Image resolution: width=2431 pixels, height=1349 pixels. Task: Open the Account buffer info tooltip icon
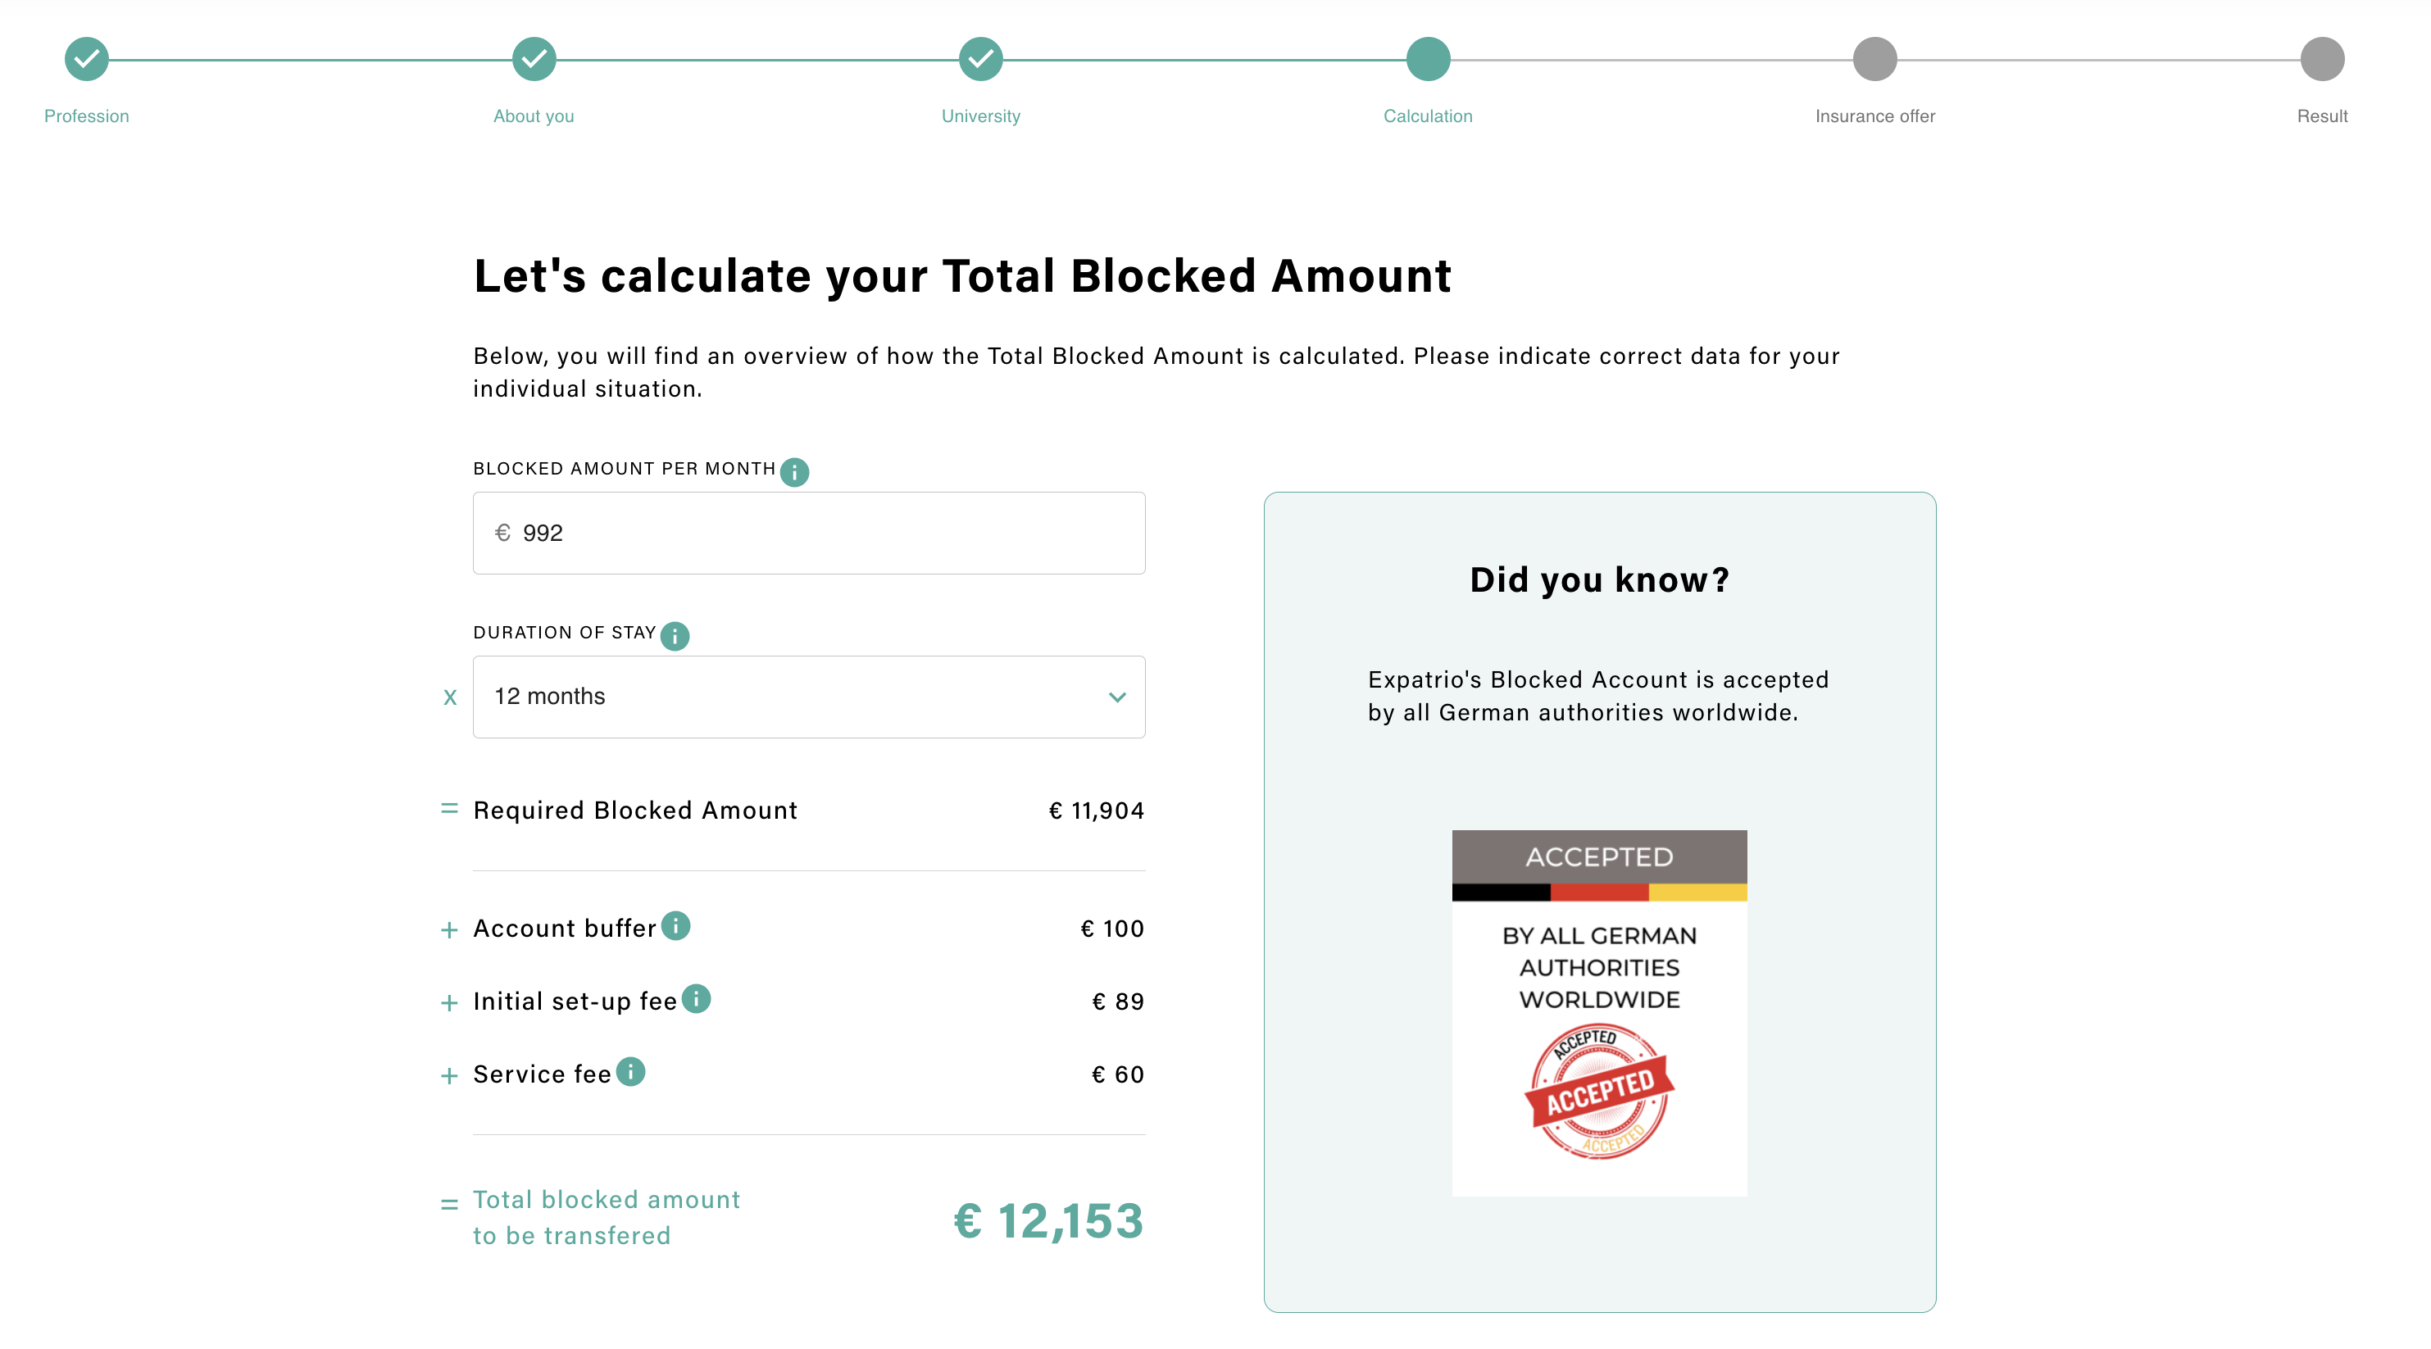(x=675, y=926)
